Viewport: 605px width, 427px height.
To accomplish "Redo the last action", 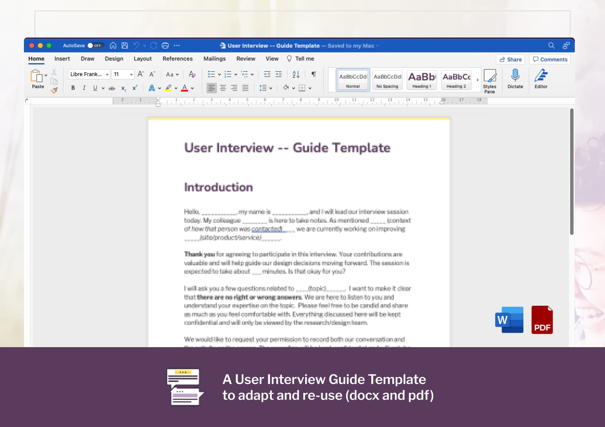I will tap(153, 45).
